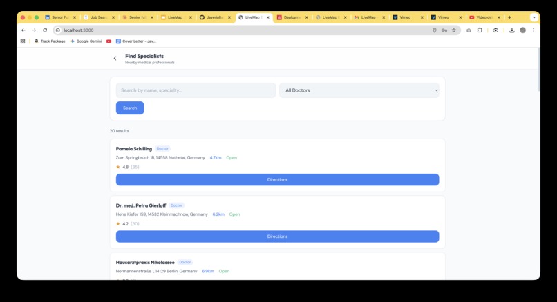Bookmark this page with the star icon
The width and height of the screenshot is (557, 302).
pyautogui.click(x=453, y=30)
